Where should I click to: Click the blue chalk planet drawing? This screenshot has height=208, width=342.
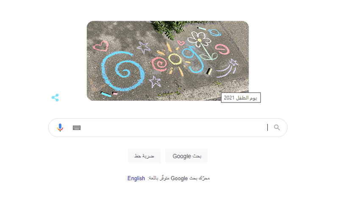click(x=214, y=32)
